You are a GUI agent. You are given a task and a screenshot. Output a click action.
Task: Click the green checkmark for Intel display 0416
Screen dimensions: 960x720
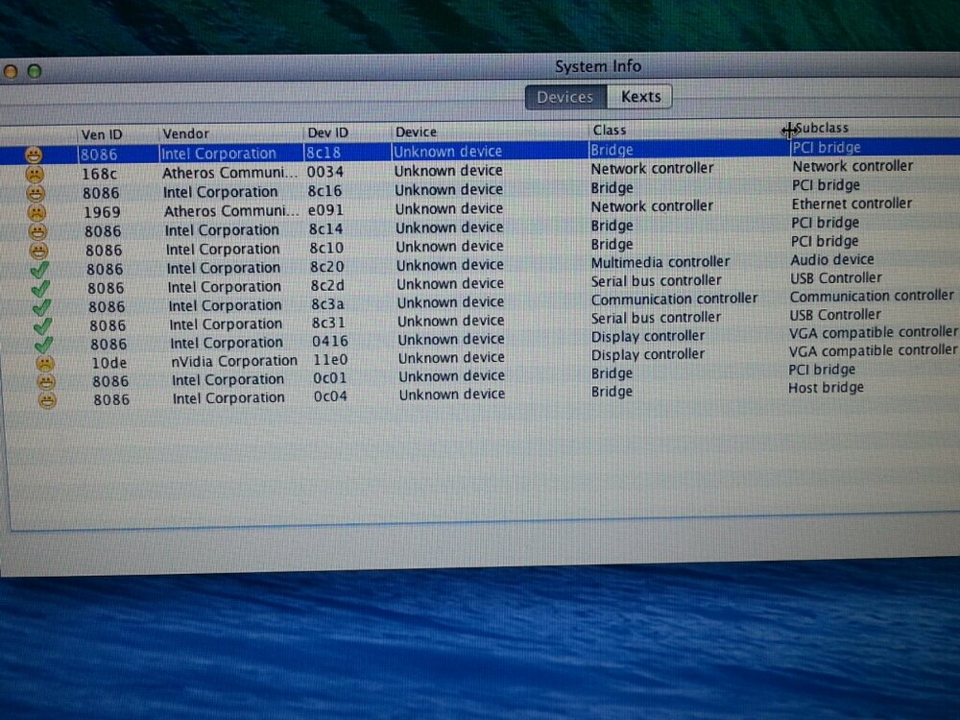pyautogui.click(x=44, y=344)
